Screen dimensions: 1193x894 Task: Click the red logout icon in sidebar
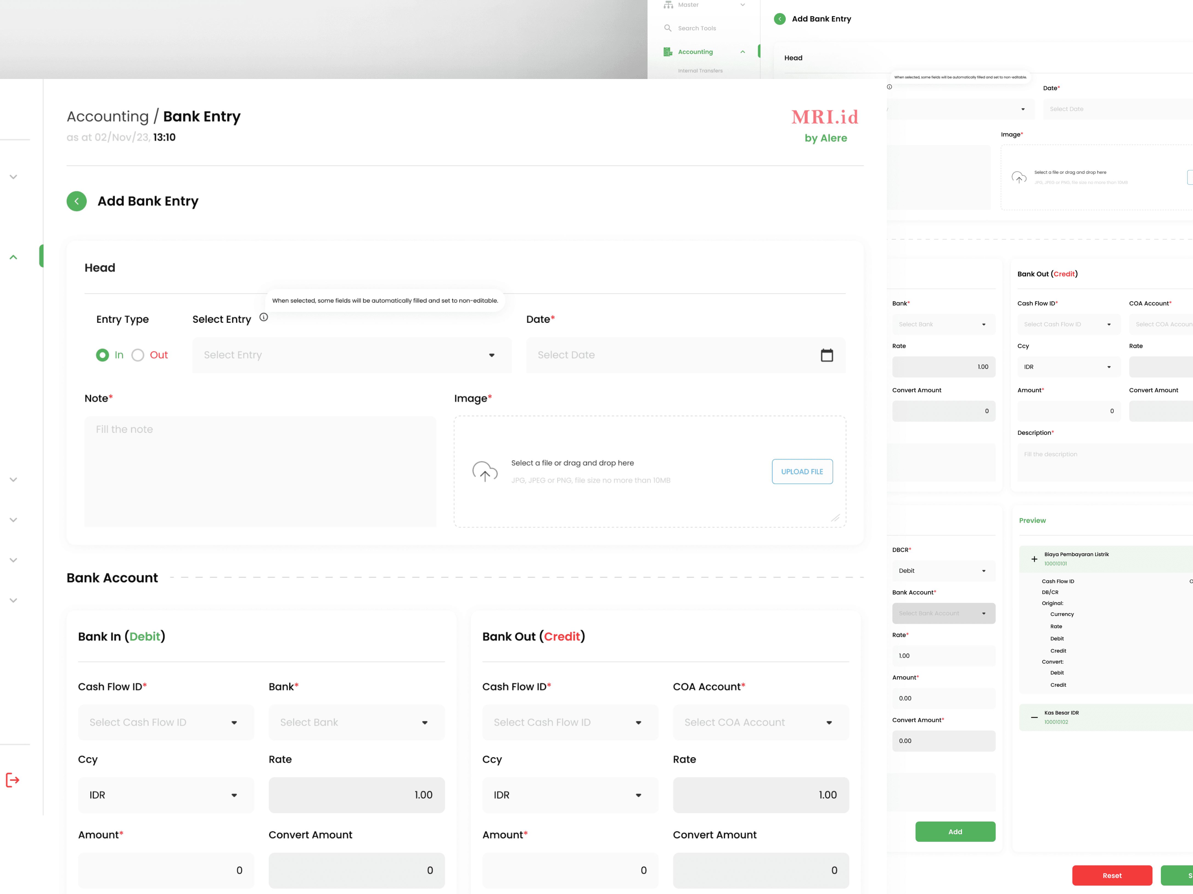[x=12, y=780]
